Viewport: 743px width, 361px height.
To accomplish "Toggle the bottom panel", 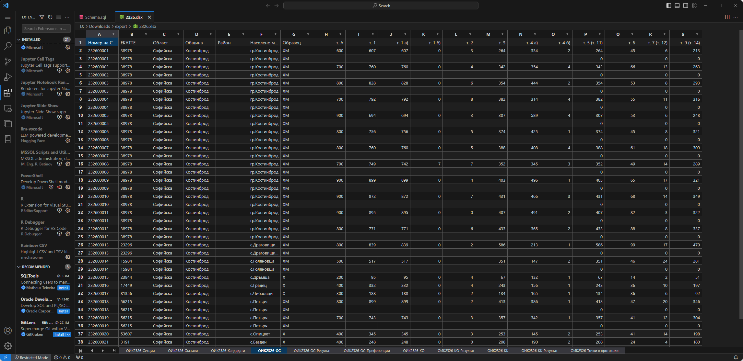I will (x=677, y=6).
